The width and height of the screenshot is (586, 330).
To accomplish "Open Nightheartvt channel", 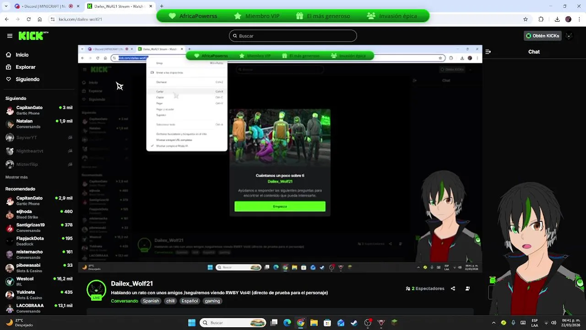I will [x=39, y=151].
